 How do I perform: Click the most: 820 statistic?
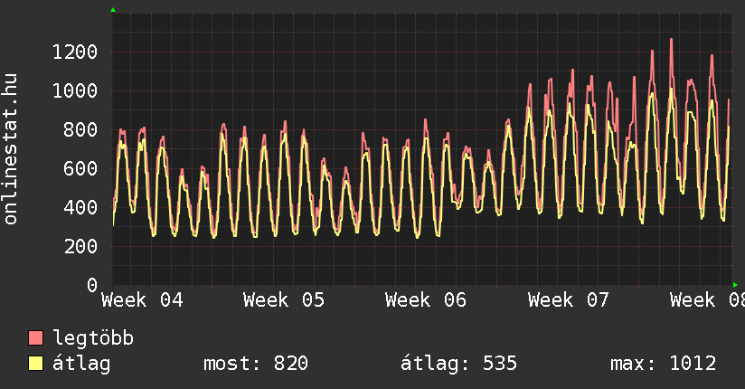tap(256, 364)
